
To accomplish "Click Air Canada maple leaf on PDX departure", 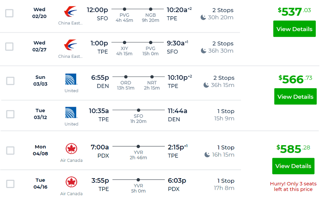I will point(71,149).
